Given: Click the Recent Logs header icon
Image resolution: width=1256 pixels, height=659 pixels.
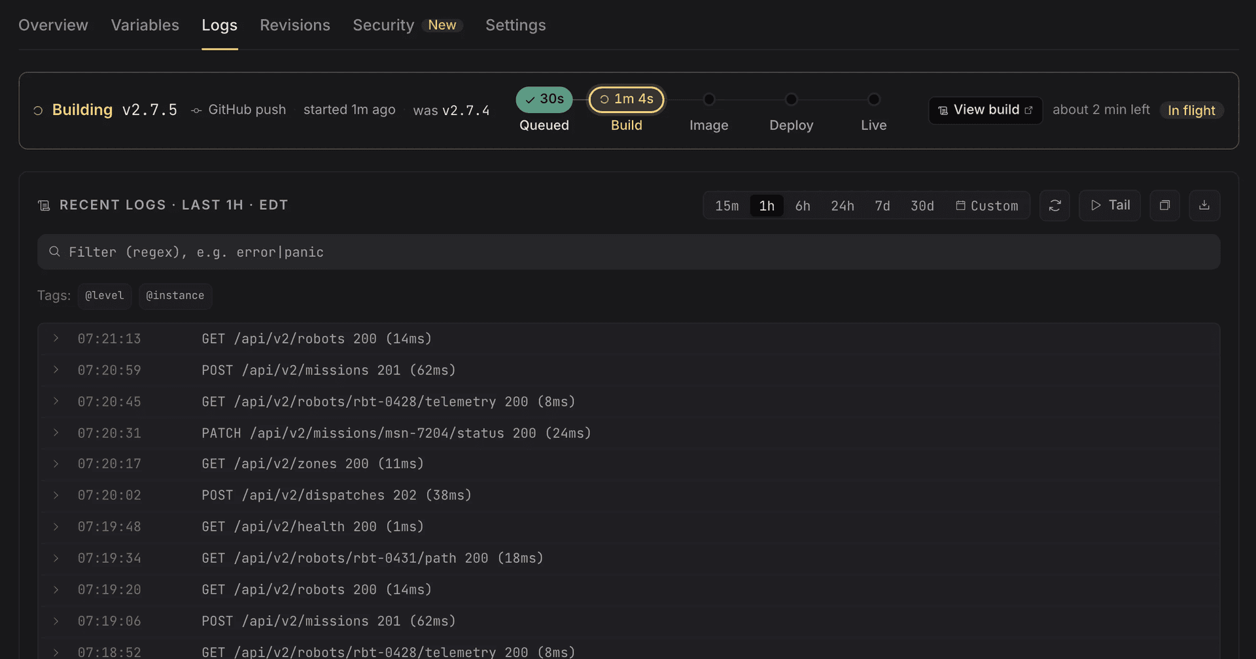Looking at the screenshot, I should click(x=44, y=205).
